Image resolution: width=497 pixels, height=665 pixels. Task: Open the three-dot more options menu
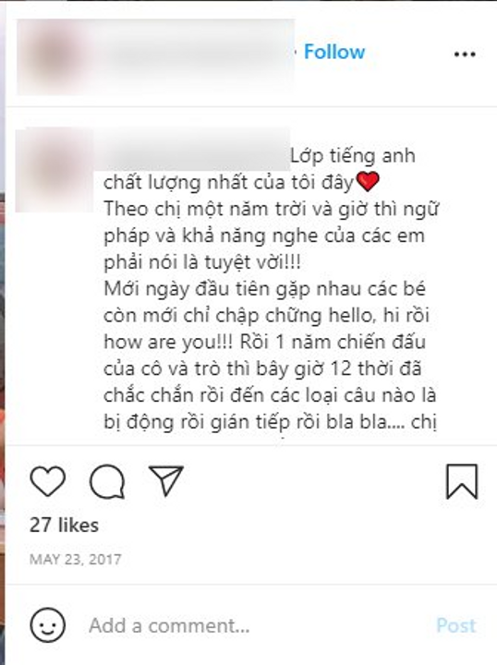point(465,54)
